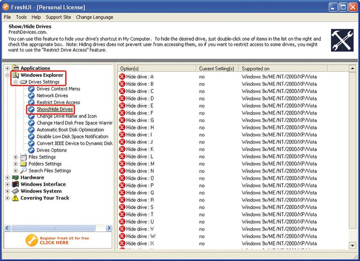Click the Covering Your Track warning icon
360x261 pixels.
15,198
